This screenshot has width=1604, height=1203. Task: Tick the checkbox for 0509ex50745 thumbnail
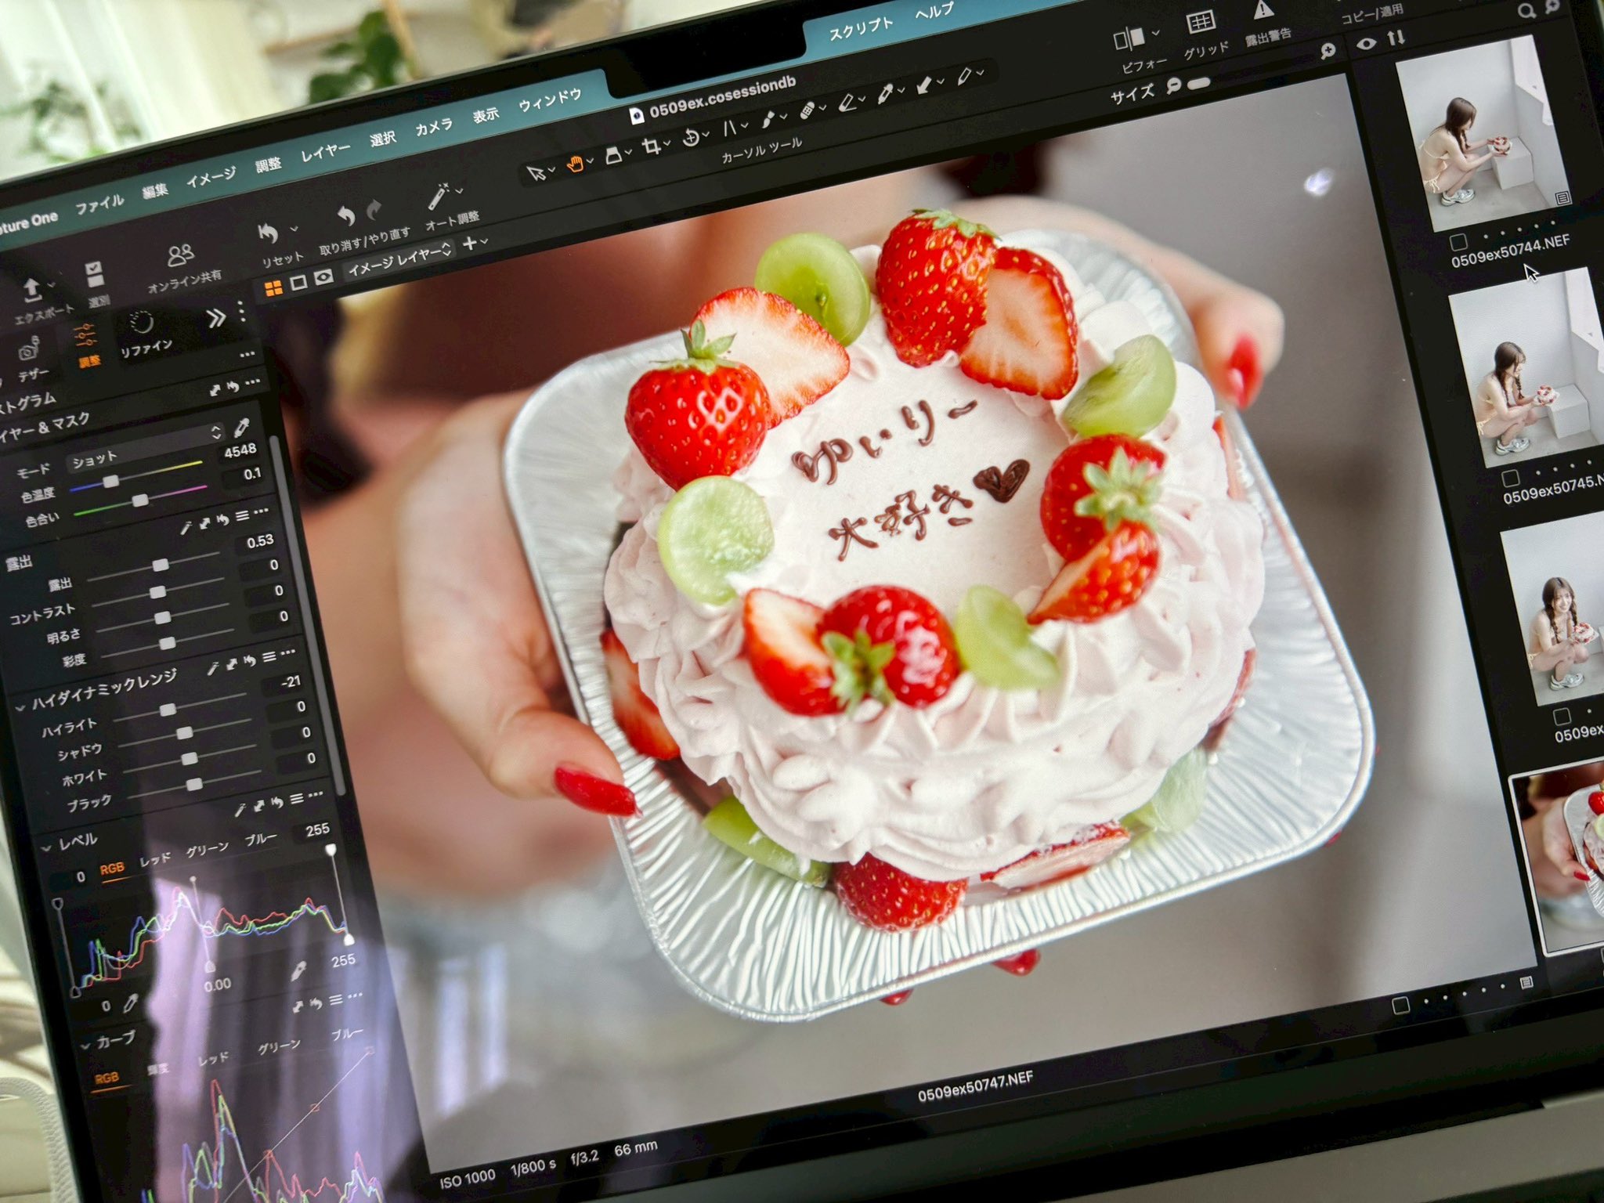(1510, 478)
